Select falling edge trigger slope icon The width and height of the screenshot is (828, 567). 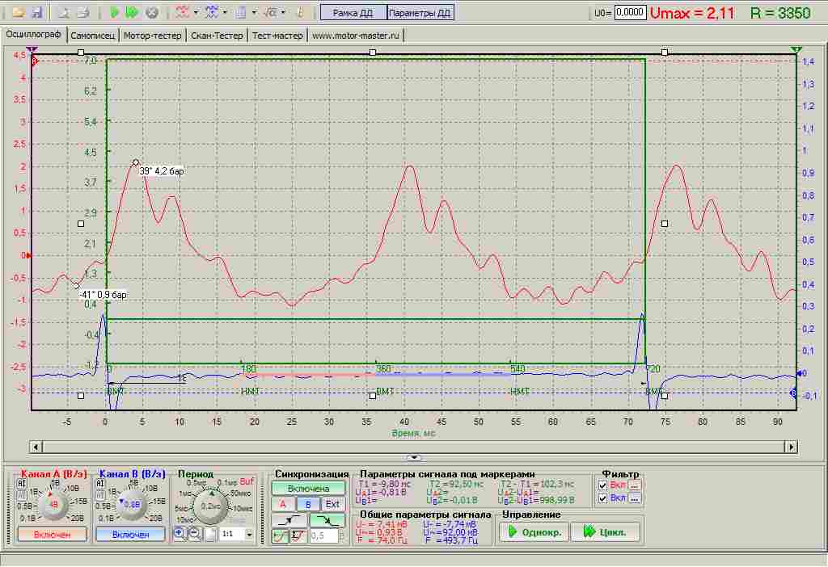point(327,521)
